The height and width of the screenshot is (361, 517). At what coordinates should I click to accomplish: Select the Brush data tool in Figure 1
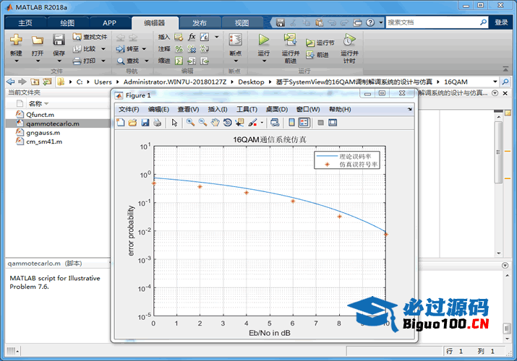[252, 123]
